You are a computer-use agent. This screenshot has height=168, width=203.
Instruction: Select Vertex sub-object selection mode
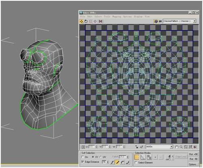(137, 157)
